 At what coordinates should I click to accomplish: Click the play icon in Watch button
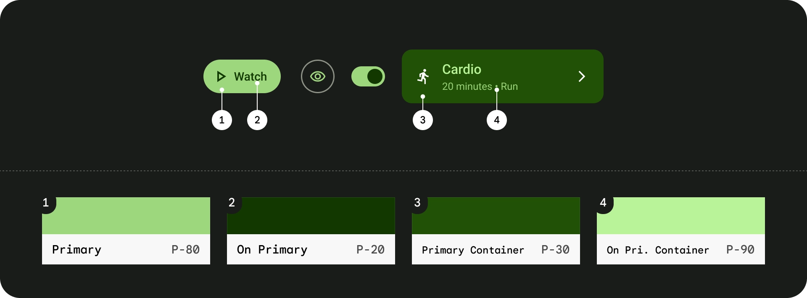(221, 76)
